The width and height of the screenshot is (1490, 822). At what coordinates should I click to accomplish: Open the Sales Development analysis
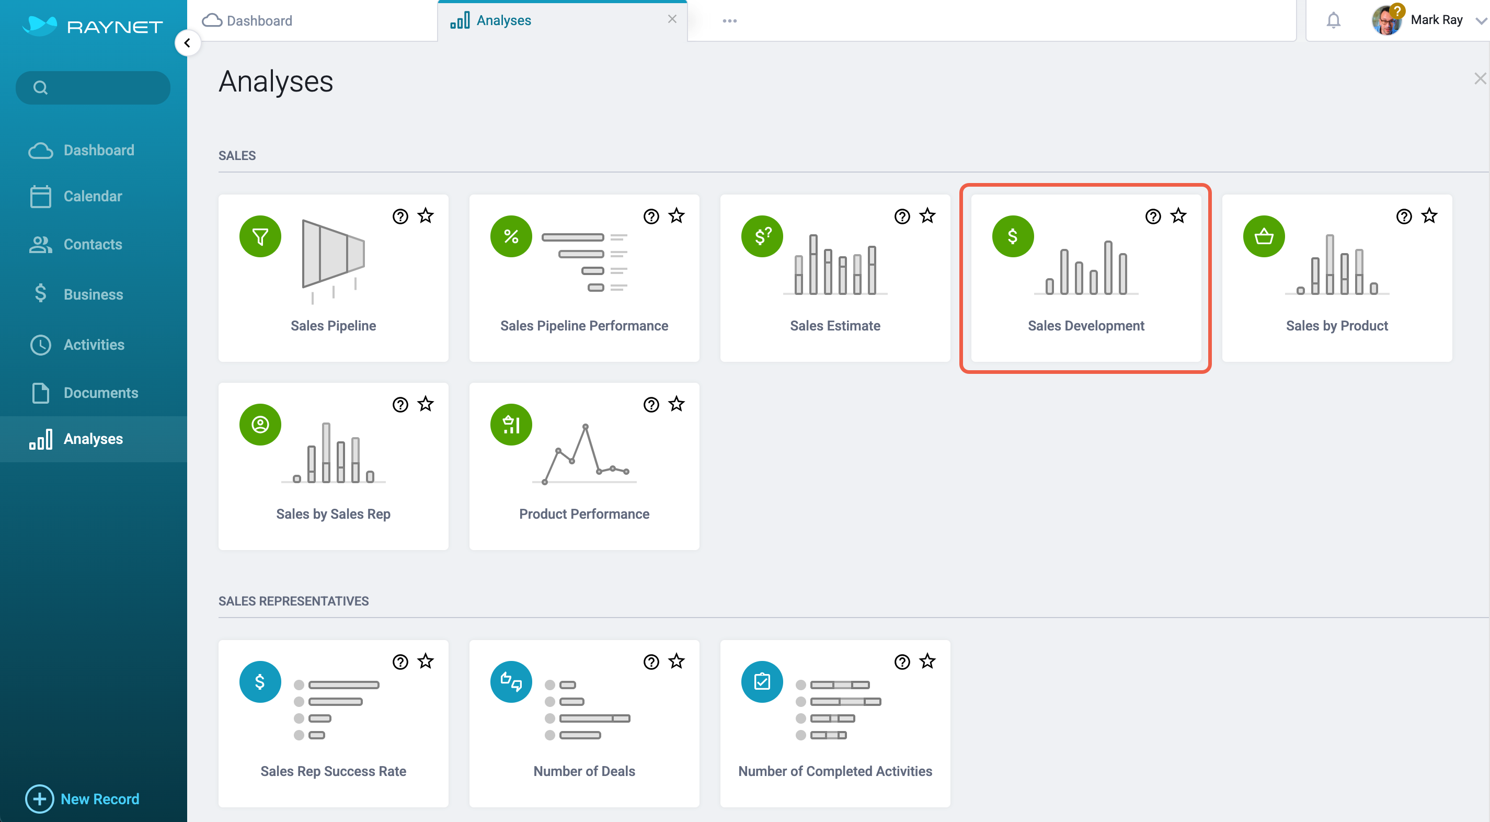coord(1086,278)
